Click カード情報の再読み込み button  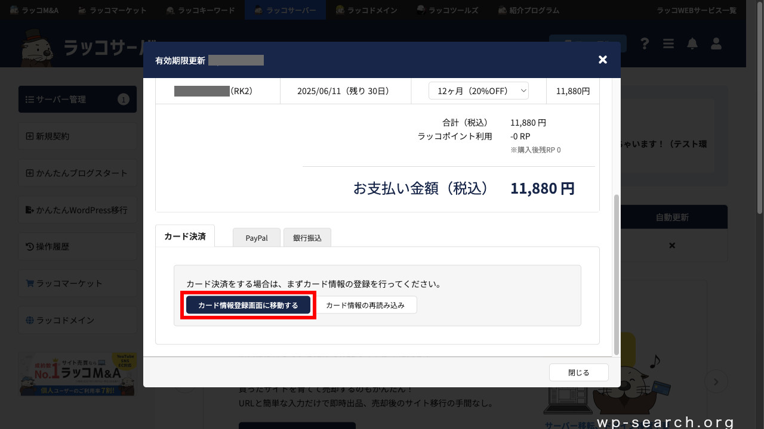click(365, 305)
